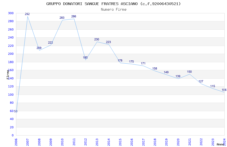This screenshot has width=227, height=147.
Task: Click the data label 283 for 2010
Action: click(x=62, y=18)
